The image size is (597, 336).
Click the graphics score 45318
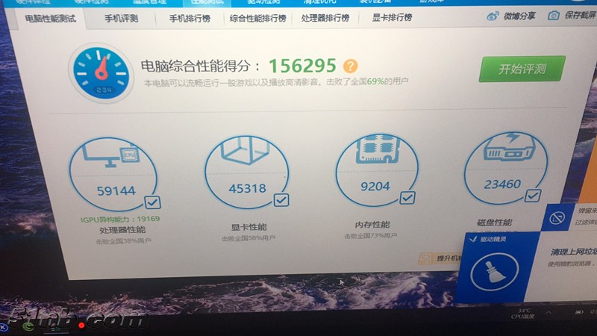pyautogui.click(x=248, y=188)
